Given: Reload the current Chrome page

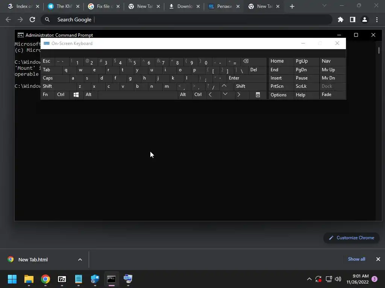Looking at the screenshot, I should coord(32,19).
